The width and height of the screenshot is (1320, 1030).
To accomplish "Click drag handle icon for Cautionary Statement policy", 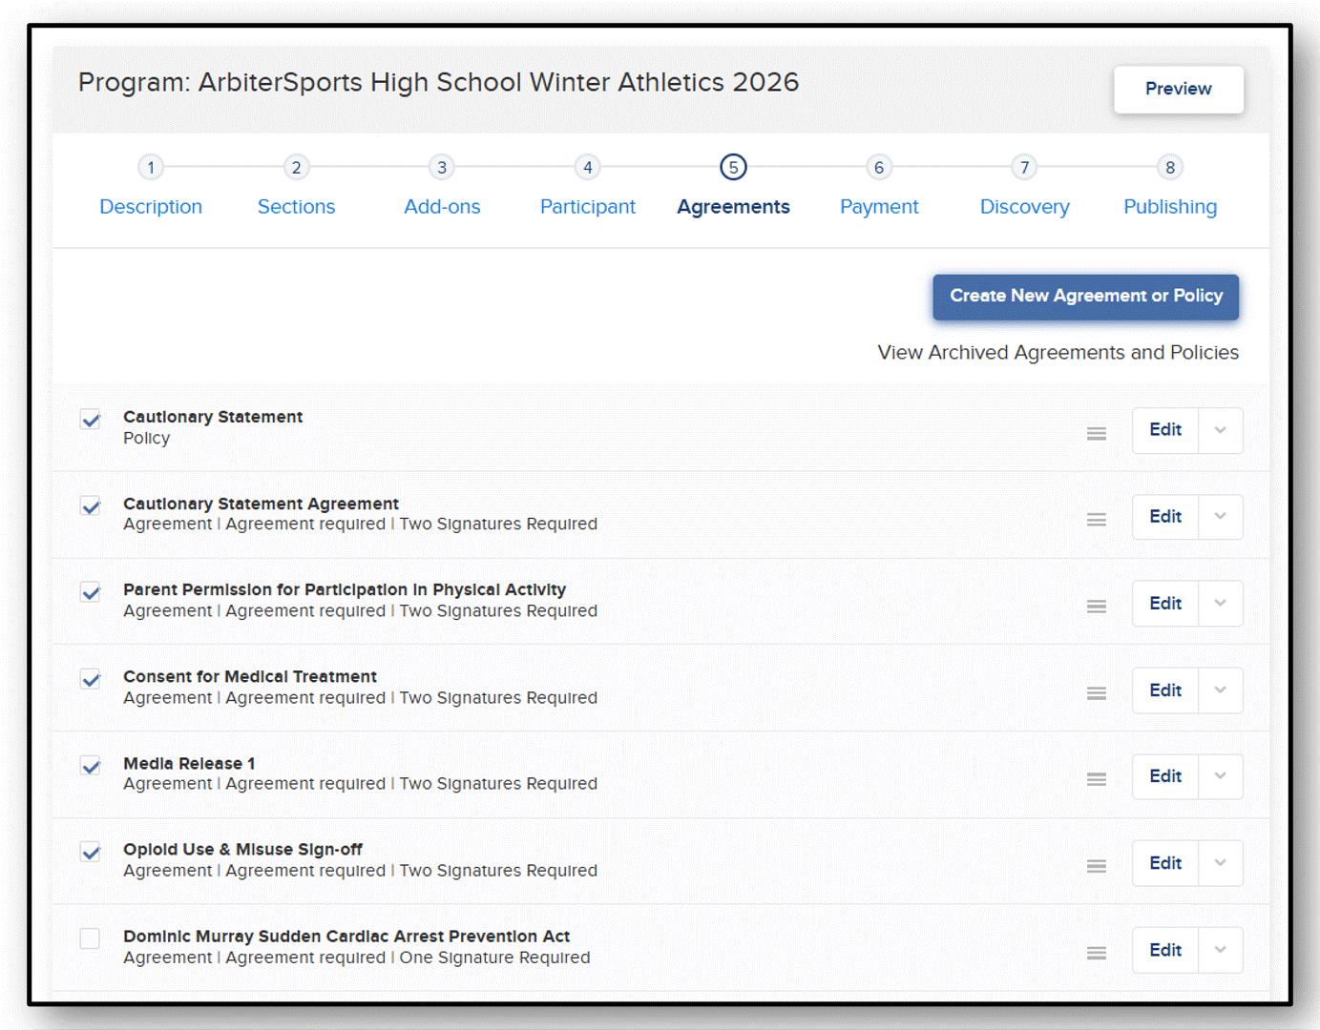I will pyautogui.click(x=1097, y=433).
